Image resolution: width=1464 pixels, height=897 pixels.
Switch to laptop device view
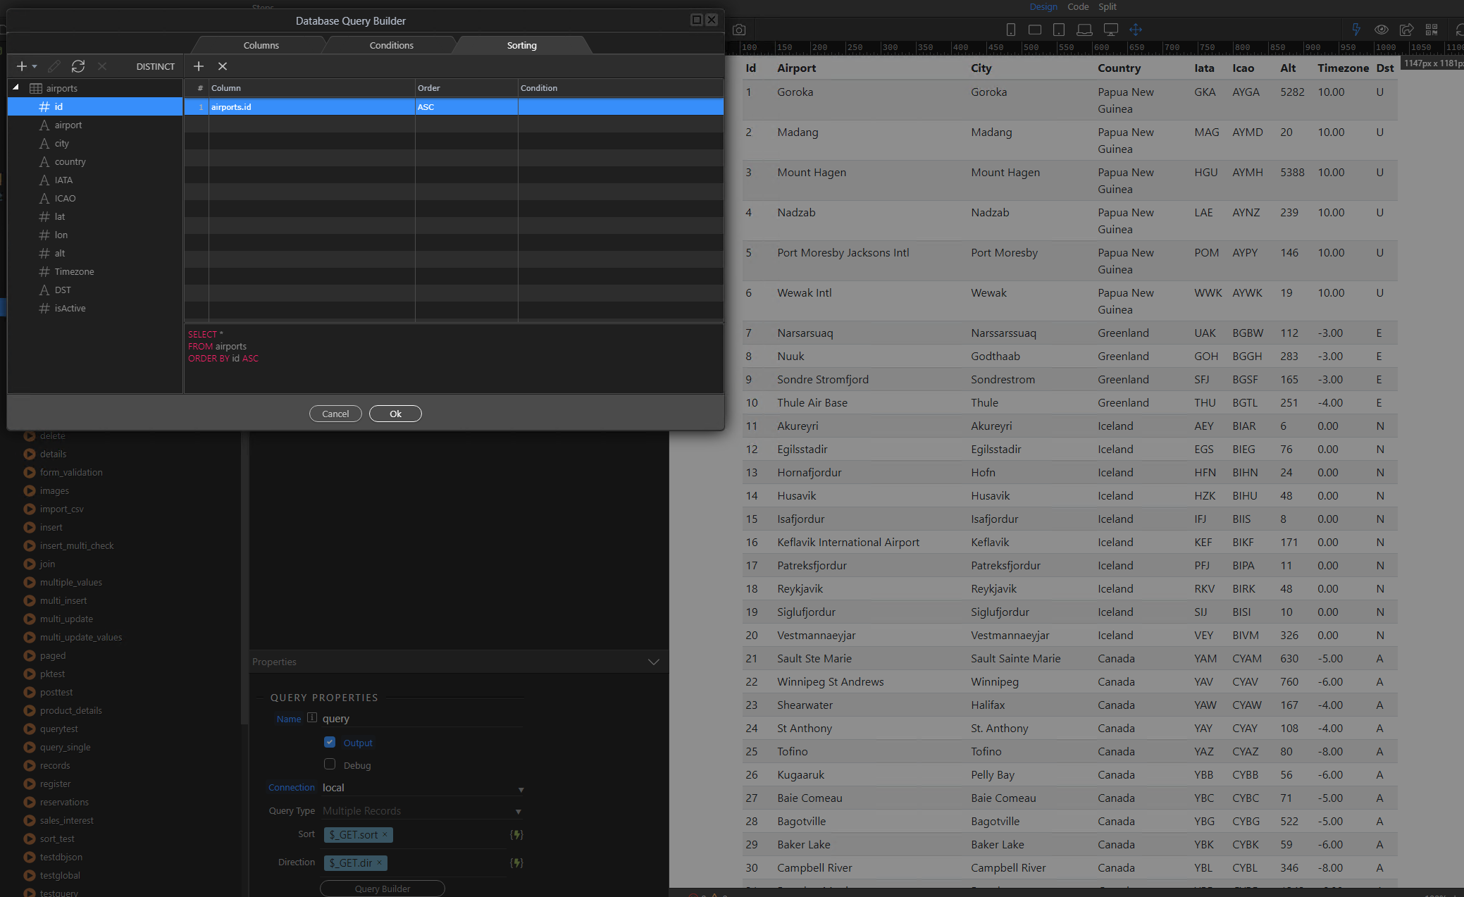tap(1085, 30)
